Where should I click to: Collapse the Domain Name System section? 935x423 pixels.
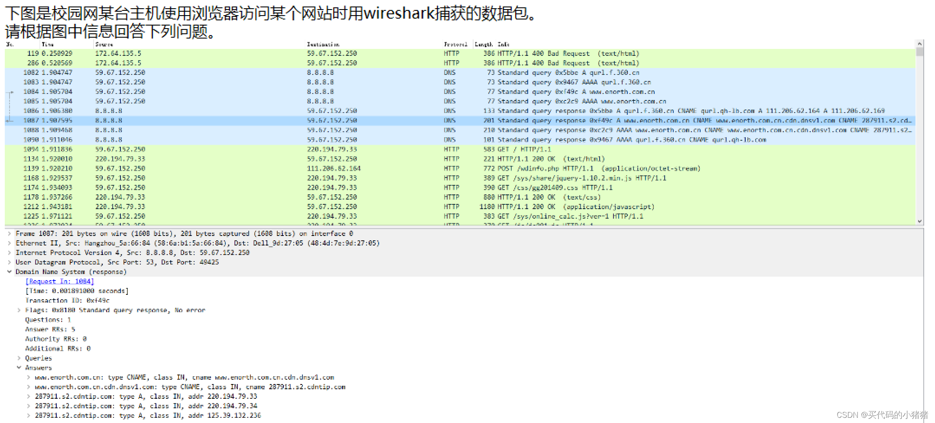click(x=9, y=271)
